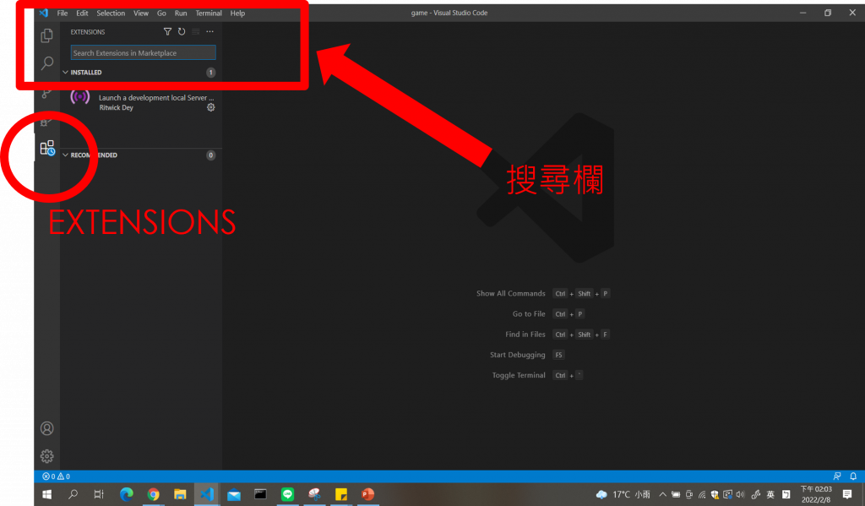The image size is (865, 506).
Task: Open the terminal app from the taskbar
Action: [260, 494]
